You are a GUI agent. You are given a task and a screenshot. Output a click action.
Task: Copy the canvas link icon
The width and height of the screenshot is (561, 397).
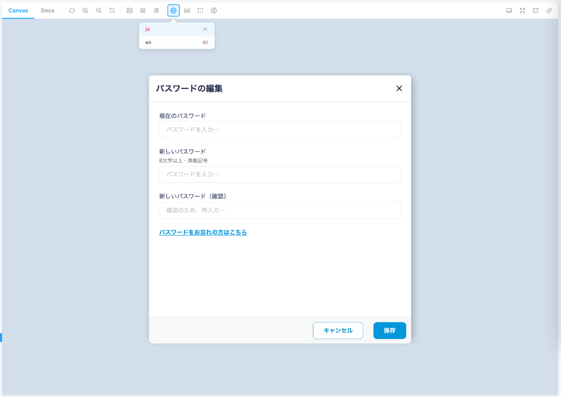[x=549, y=10]
